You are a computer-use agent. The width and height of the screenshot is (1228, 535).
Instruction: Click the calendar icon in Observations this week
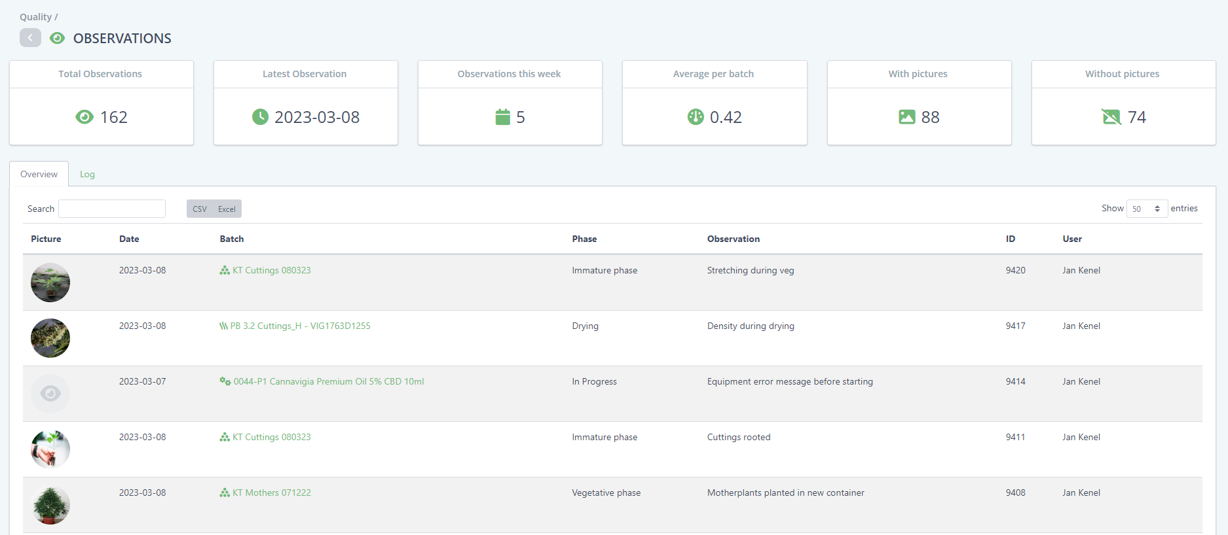502,117
